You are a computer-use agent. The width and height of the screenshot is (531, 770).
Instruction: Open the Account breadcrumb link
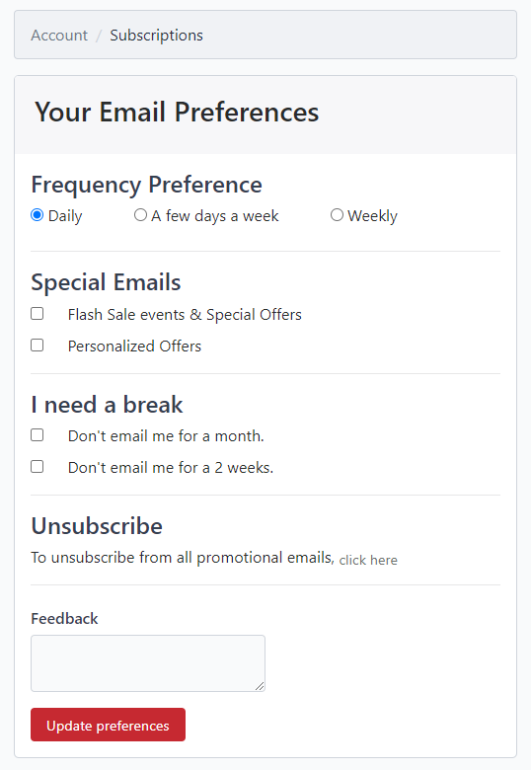pyautogui.click(x=59, y=36)
